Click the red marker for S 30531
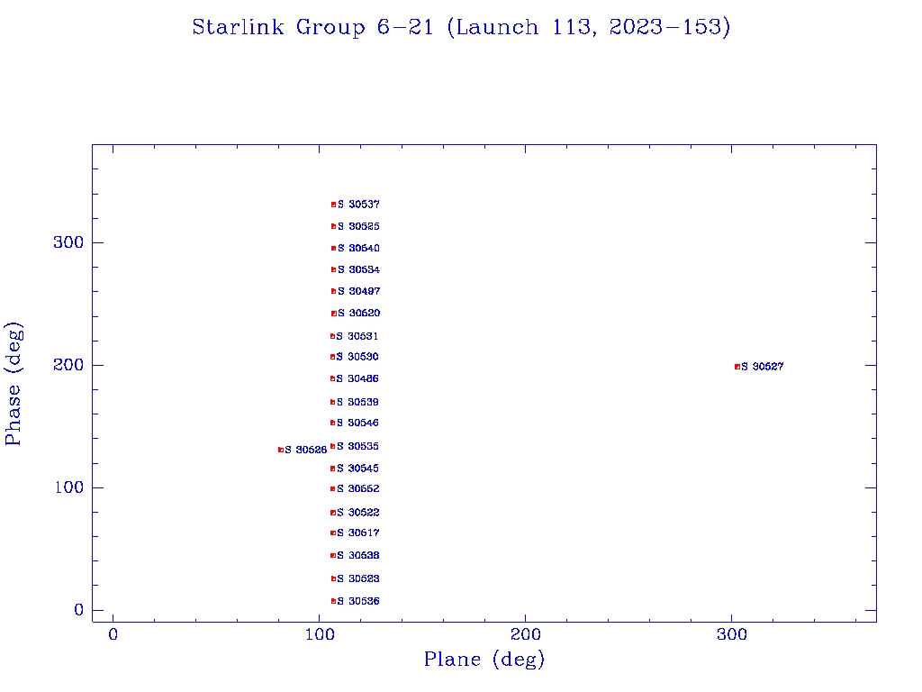This screenshot has height=692, width=922. tap(333, 337)
